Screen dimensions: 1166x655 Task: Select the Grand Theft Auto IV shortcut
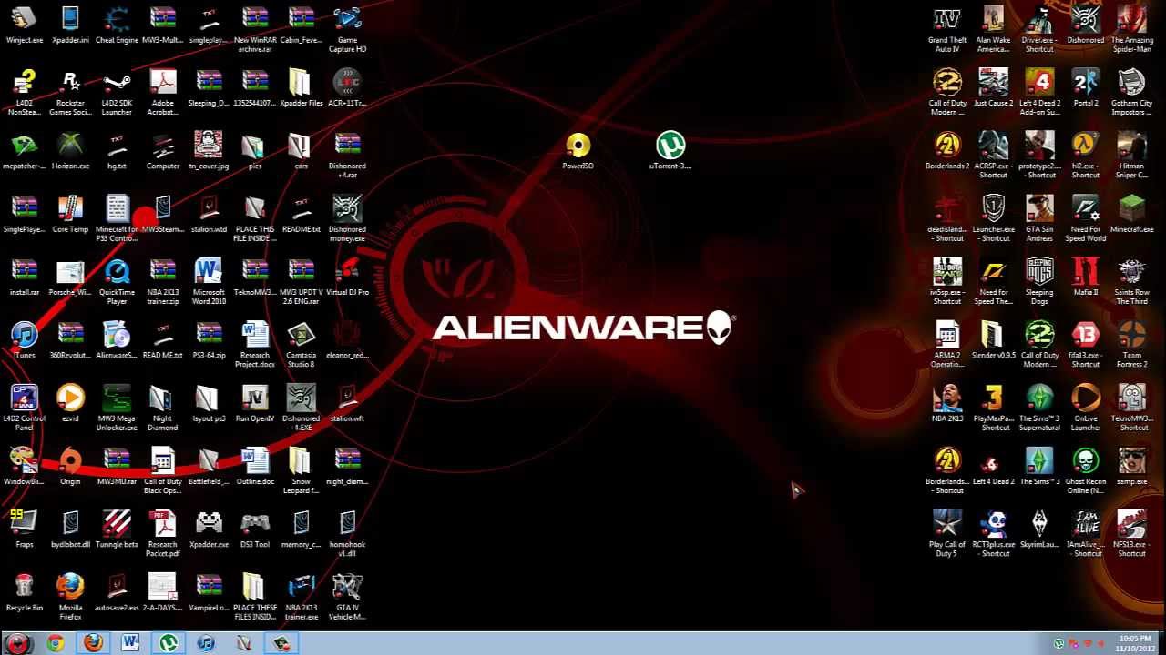(947, 29)
